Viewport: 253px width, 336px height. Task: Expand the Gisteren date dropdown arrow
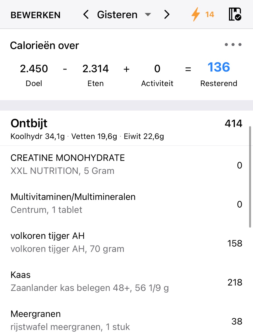[148, 15]
